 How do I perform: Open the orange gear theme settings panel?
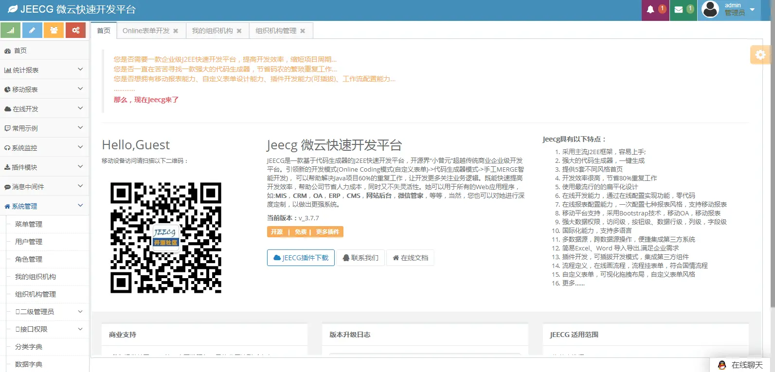coord(760,55)
